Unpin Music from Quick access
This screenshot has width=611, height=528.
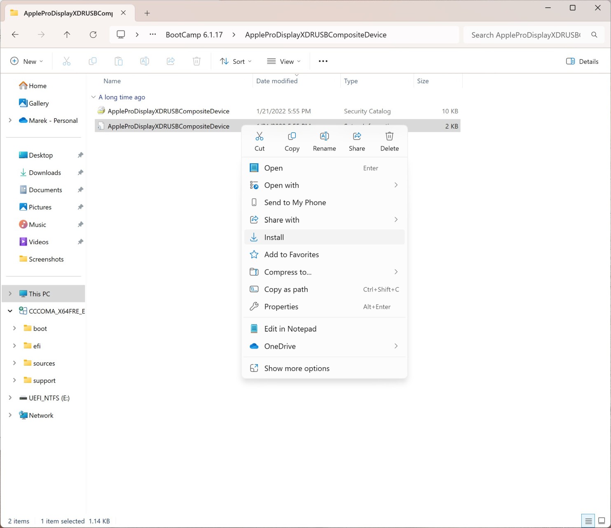(x=80, y=224)
